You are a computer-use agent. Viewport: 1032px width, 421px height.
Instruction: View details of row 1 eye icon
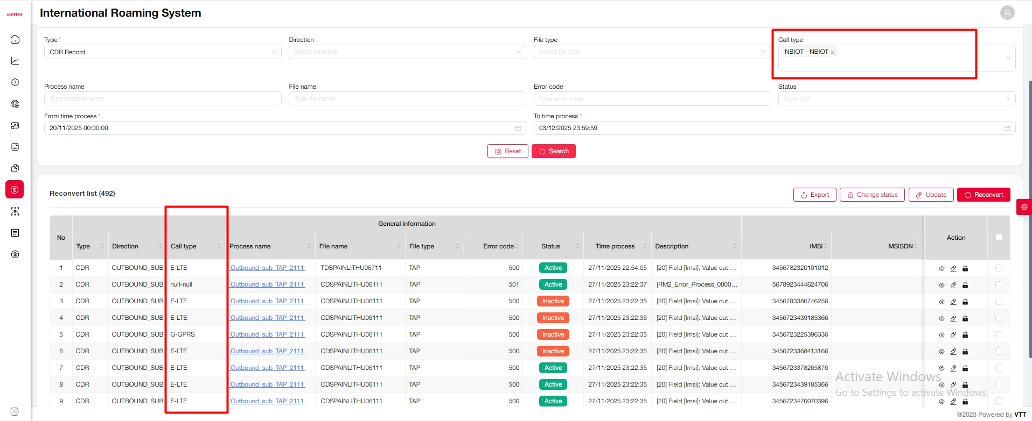pos(942,268)
